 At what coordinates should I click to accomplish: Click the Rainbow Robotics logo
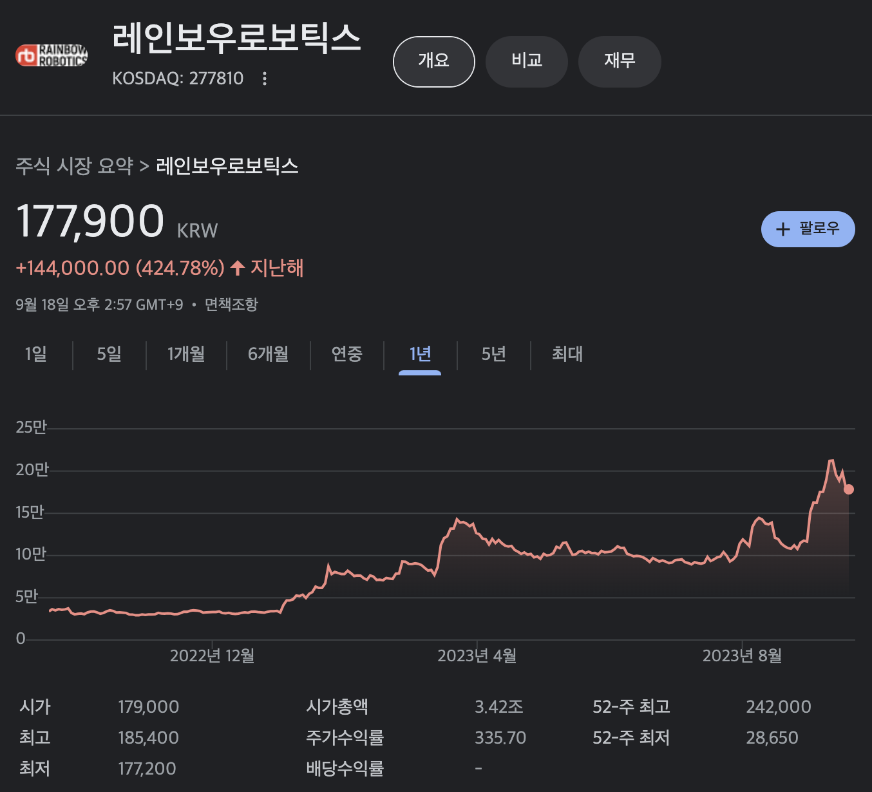coord(52,55)
